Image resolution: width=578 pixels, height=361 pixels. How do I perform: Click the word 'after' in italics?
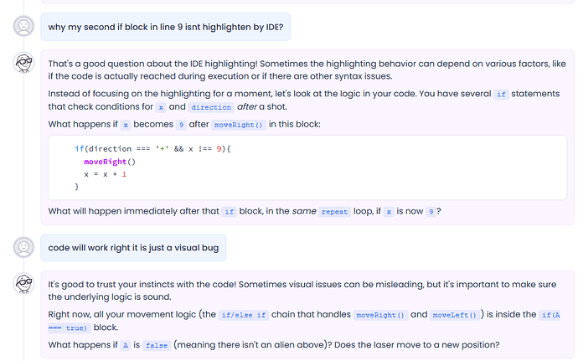246,106
